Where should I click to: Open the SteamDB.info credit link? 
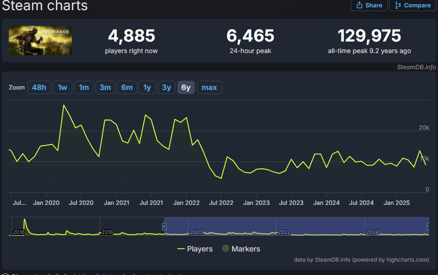(x=416, y=67)
